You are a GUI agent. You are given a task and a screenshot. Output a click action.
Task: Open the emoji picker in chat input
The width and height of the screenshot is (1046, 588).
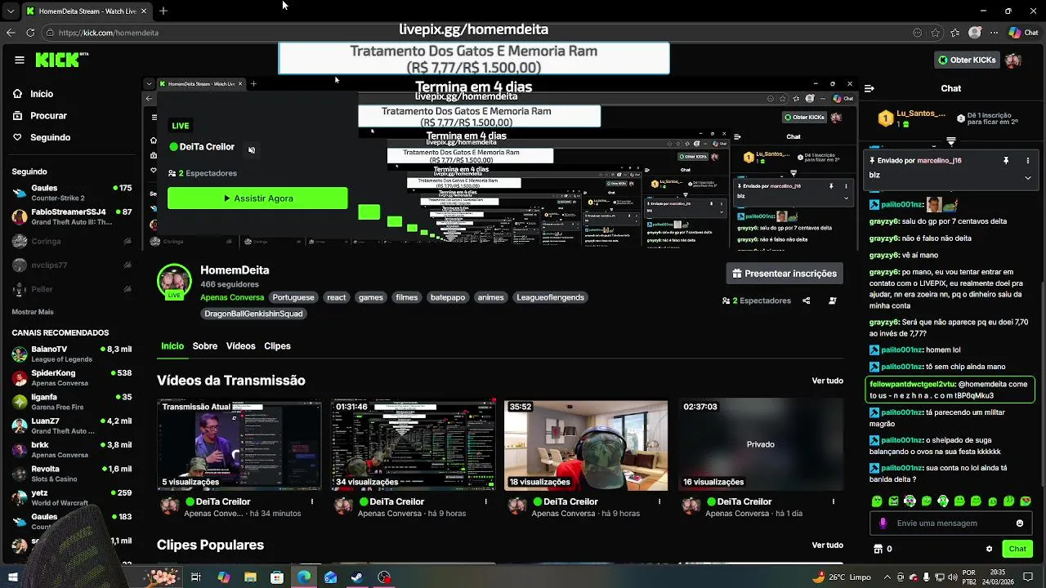pos(1020,523)
